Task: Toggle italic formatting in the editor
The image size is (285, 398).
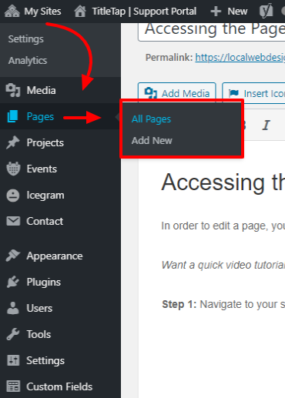Action: pos(266,125)
